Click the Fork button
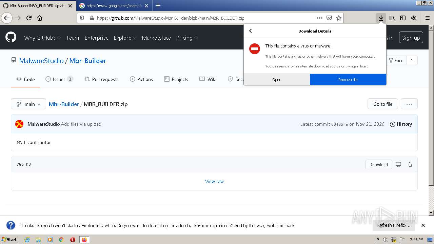The image size is (434, 244). click(395, 60)
